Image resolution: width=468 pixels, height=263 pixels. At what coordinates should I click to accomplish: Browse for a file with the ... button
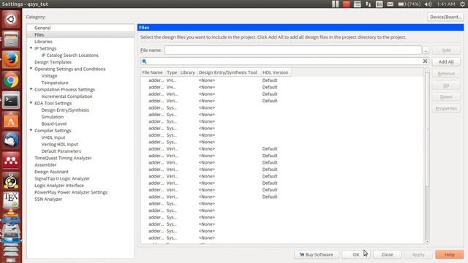tap(426, 50)
